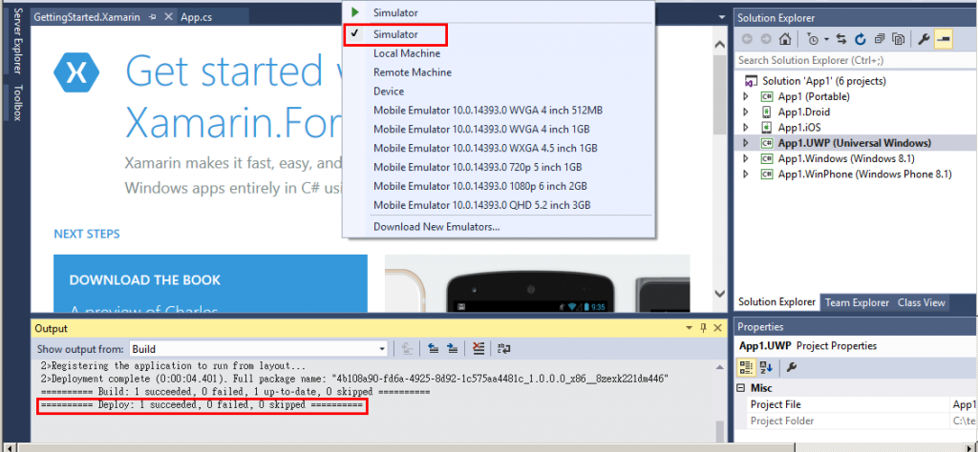Expand App1.UWP (Universal Windows) node
978x452 pixels.
click(x=745, y=143)
